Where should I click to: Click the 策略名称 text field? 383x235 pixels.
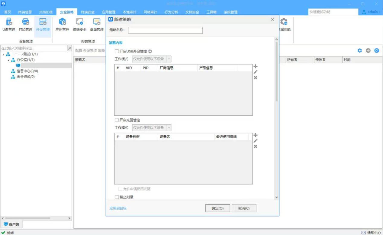pyautogui.click(x=165, y=30)
